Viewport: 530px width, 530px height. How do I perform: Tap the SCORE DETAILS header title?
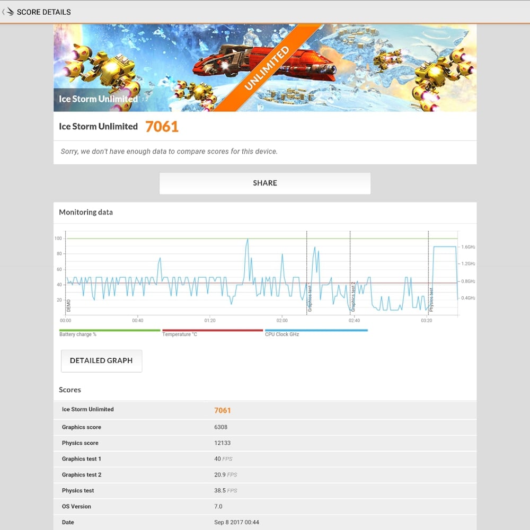pos(43,12)
